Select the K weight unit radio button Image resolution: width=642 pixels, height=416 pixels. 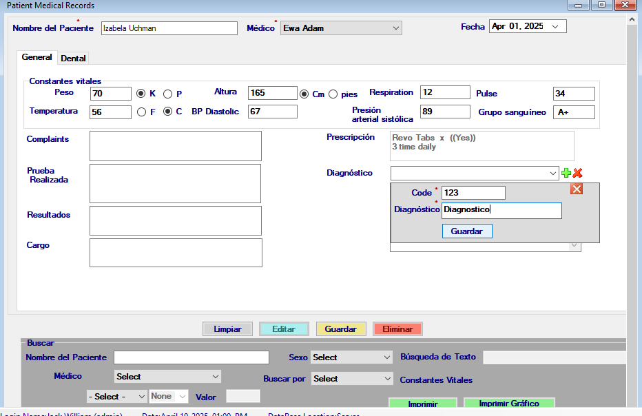point(141,94)
